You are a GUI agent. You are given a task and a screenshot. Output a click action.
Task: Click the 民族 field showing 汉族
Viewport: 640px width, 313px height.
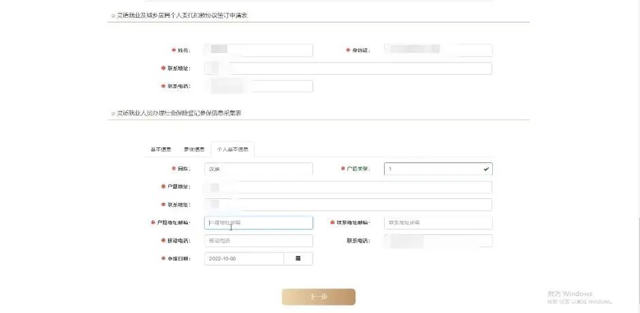[259, 169]
